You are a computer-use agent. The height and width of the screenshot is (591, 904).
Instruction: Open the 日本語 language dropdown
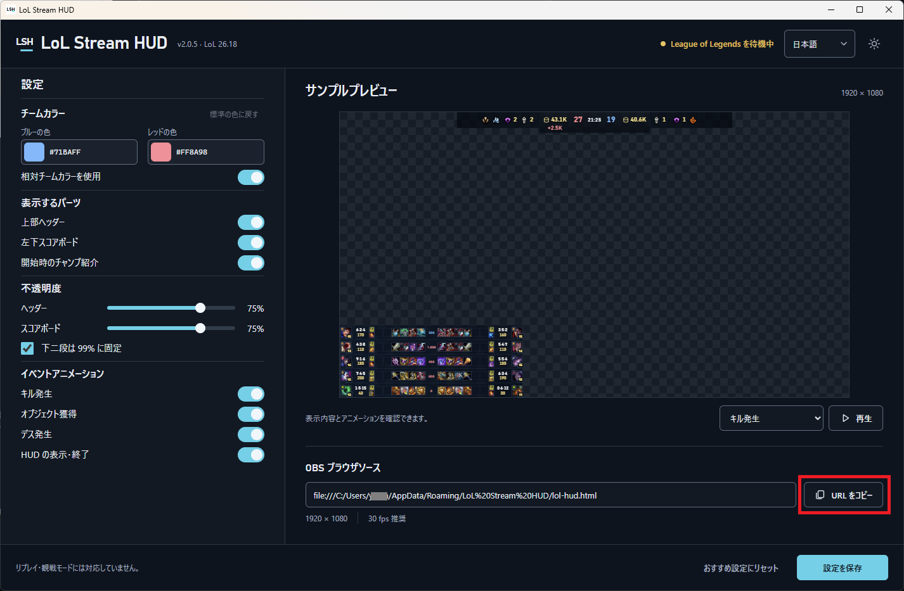coord(820,44)
